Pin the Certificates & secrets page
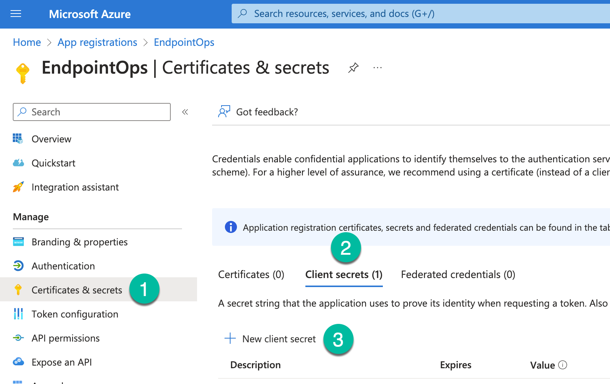 pos(353,68)
